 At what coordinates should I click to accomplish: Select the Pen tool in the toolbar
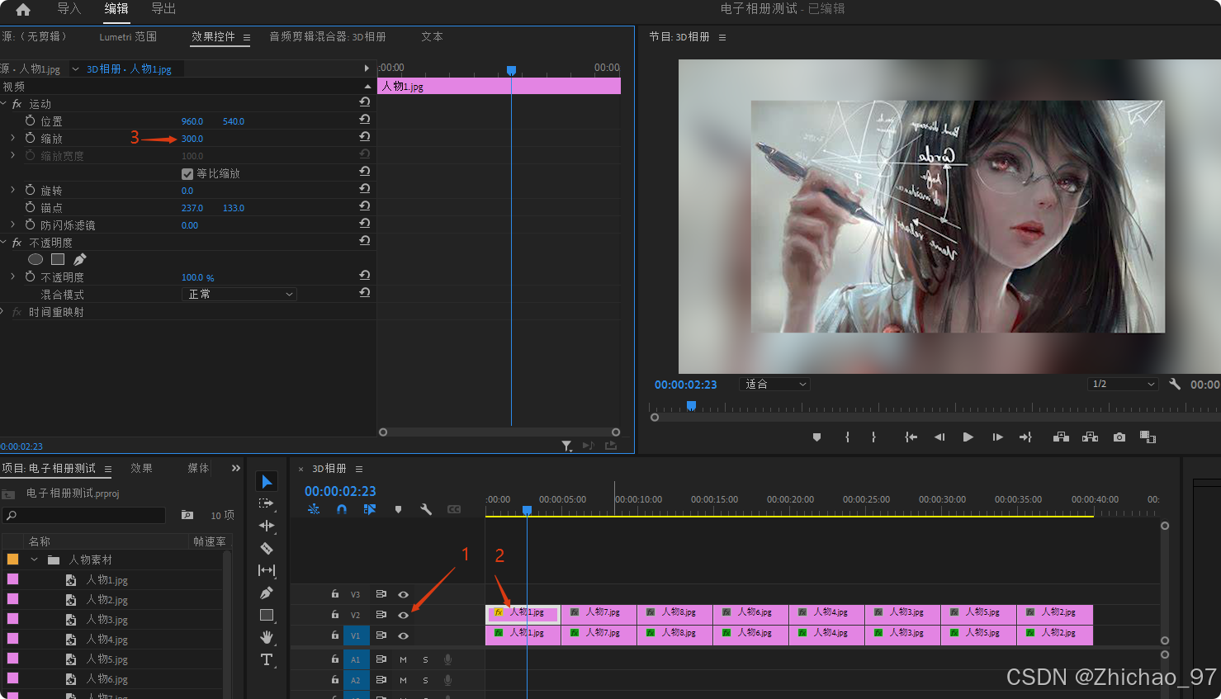click(267, 593)
